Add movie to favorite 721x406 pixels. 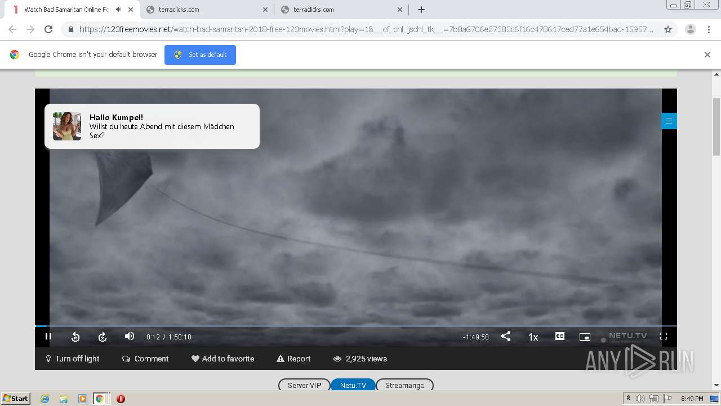tap(222, 359)
